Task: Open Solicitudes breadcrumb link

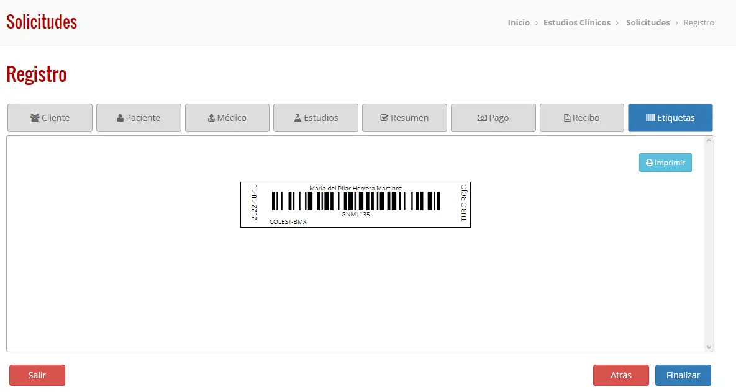Action: point(648,22)
